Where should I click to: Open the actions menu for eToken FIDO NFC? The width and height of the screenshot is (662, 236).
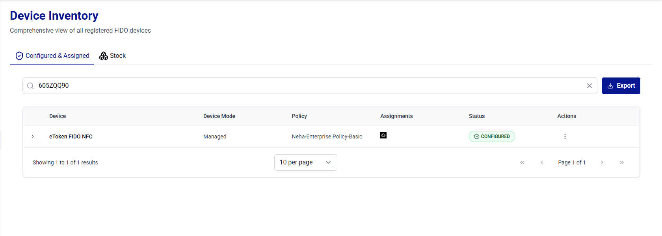point(565,136)
